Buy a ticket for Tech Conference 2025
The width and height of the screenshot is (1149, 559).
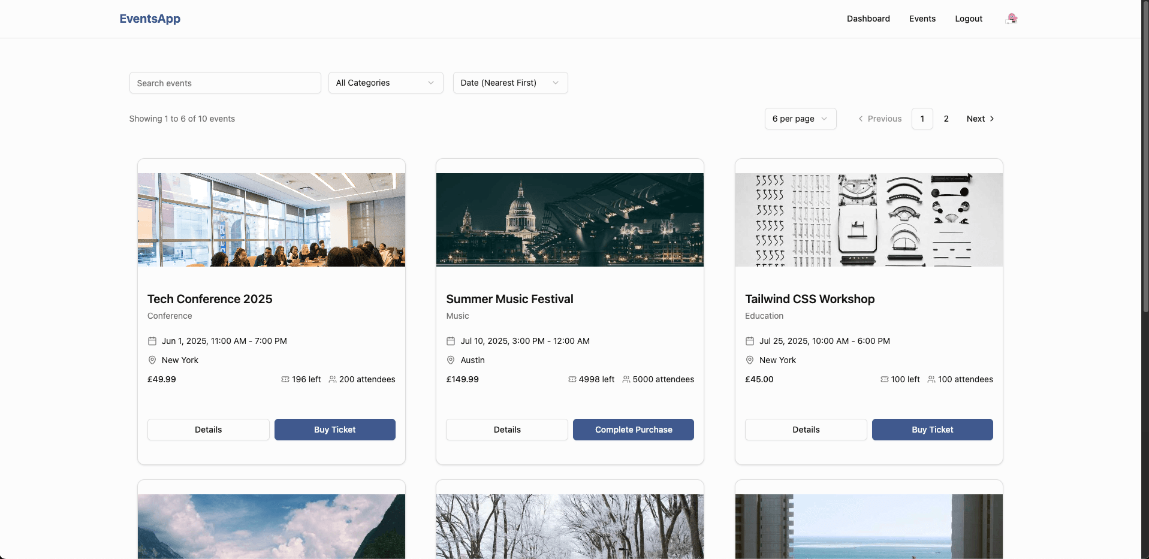point(334,430)
